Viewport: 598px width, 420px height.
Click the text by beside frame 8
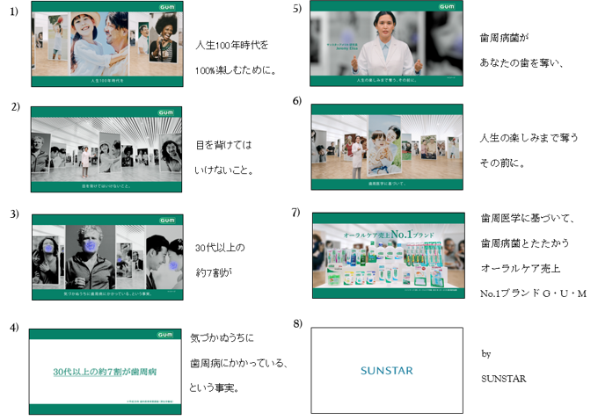[x=486, y=354]
